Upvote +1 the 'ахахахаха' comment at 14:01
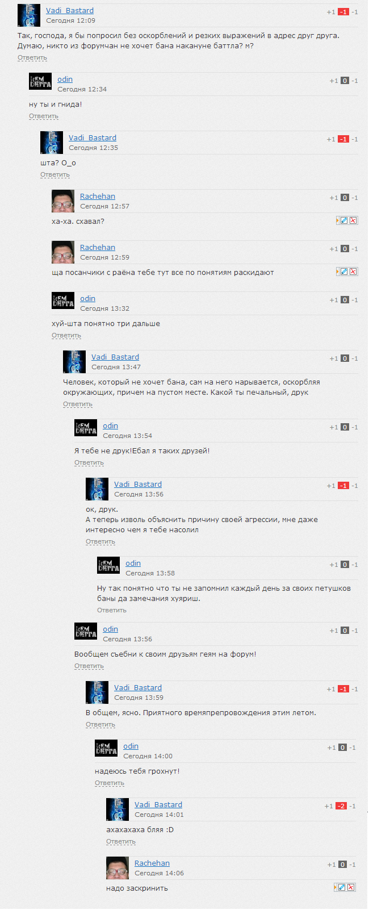This screenshot has height=910, width=369. [329, 806]
